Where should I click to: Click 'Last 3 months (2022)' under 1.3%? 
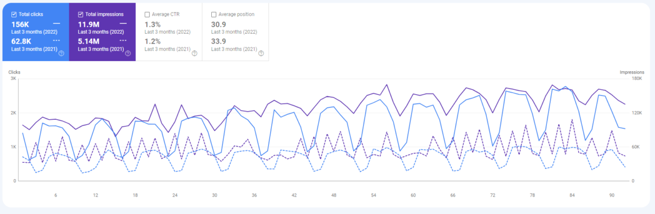point(168,32)
